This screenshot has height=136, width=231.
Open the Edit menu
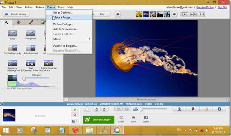11,7
